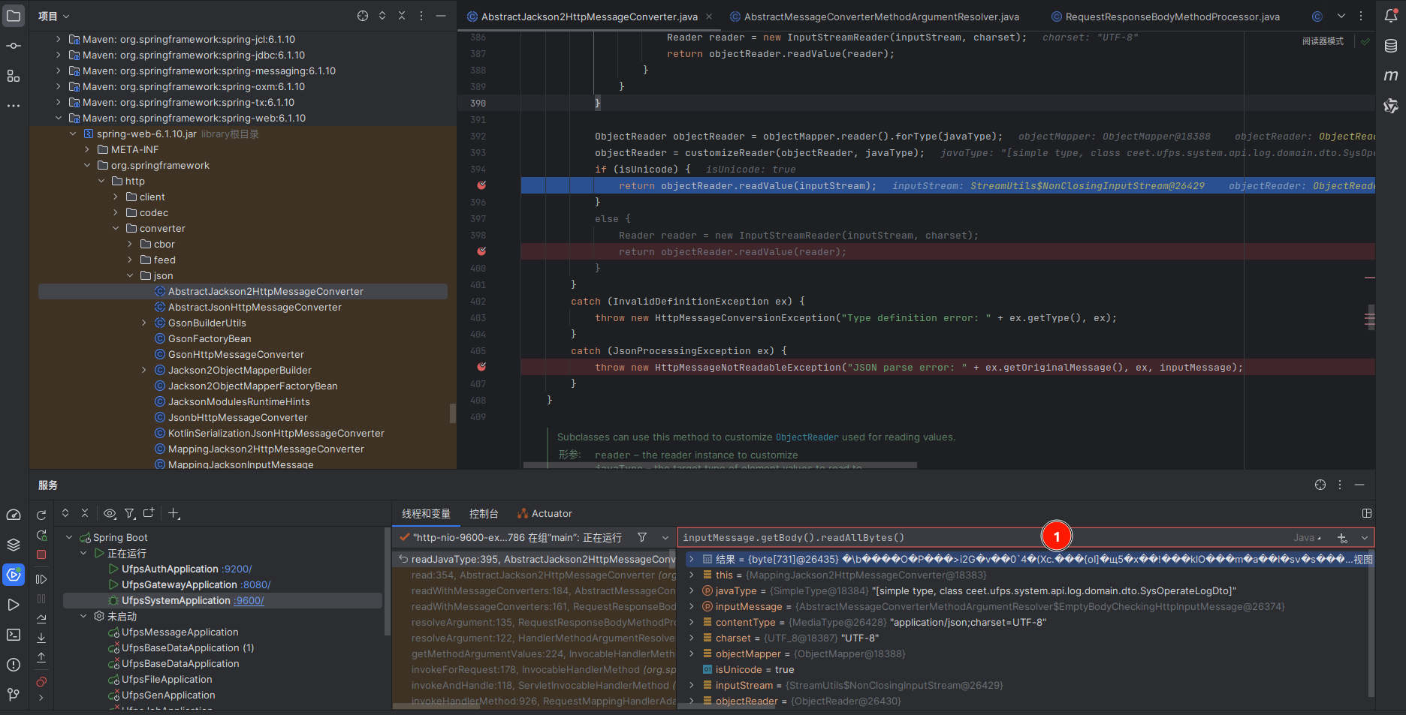The height and width of the screenshot is (715, 1406).
Task: Open the :9200/ link of UfpsAuthApplication
Action: click(237, 569)
